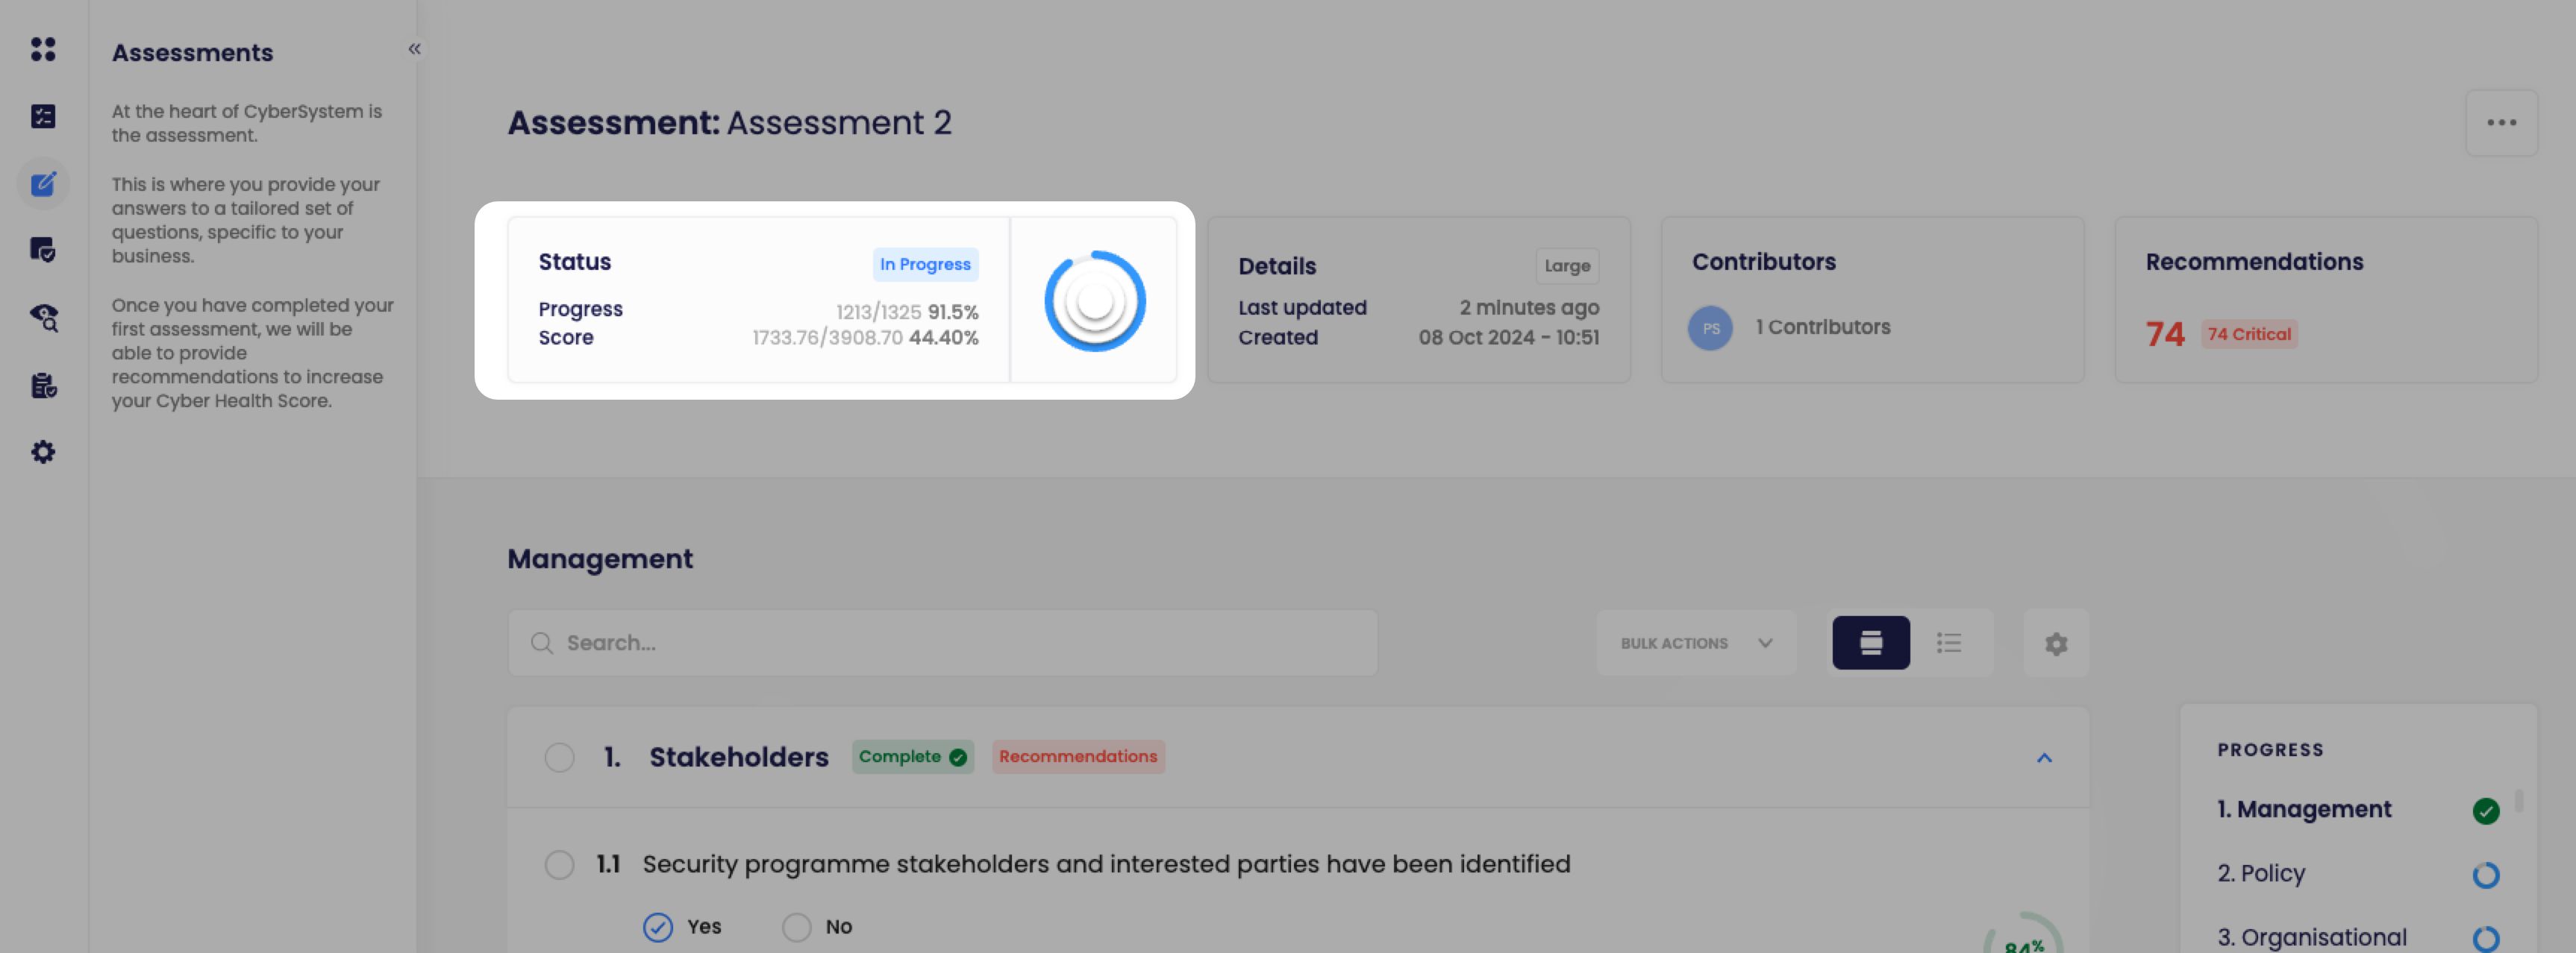Switch to list view layout
This screenshot has height=953, width=2576.
(x=1948, y=642)
